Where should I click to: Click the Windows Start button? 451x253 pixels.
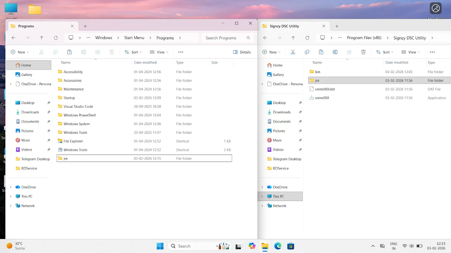pos(160,246)
